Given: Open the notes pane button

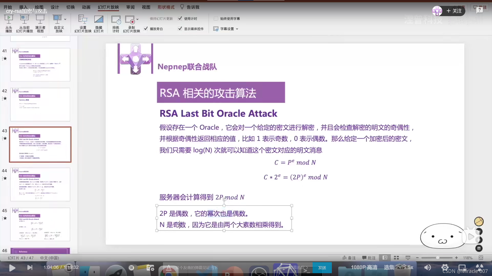Looking at the screenshot, I should click(x=349, y=258).
